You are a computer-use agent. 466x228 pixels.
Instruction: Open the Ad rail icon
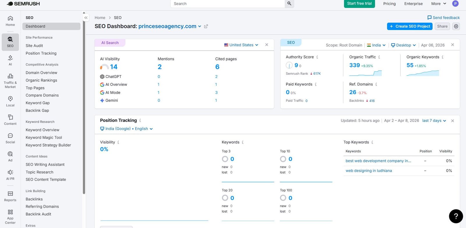coord(10,156)
